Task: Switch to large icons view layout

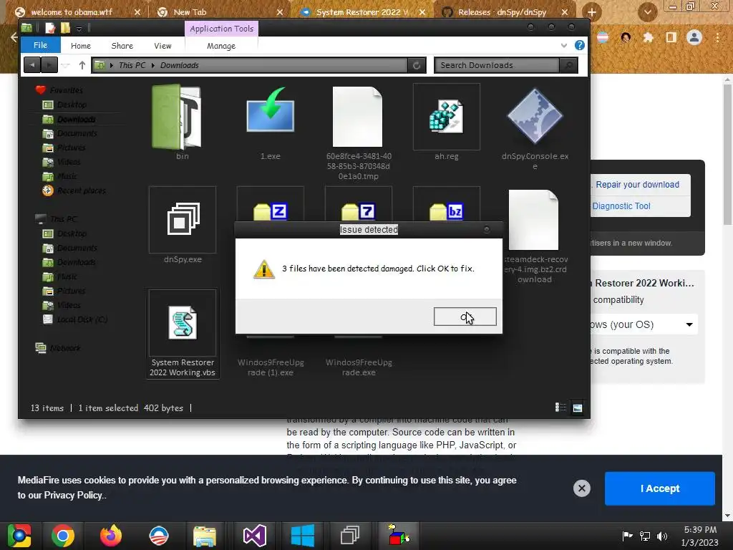Action: [578, 407]
